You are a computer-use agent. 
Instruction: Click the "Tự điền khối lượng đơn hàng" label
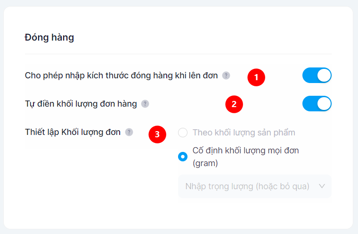tap(81, 104)
